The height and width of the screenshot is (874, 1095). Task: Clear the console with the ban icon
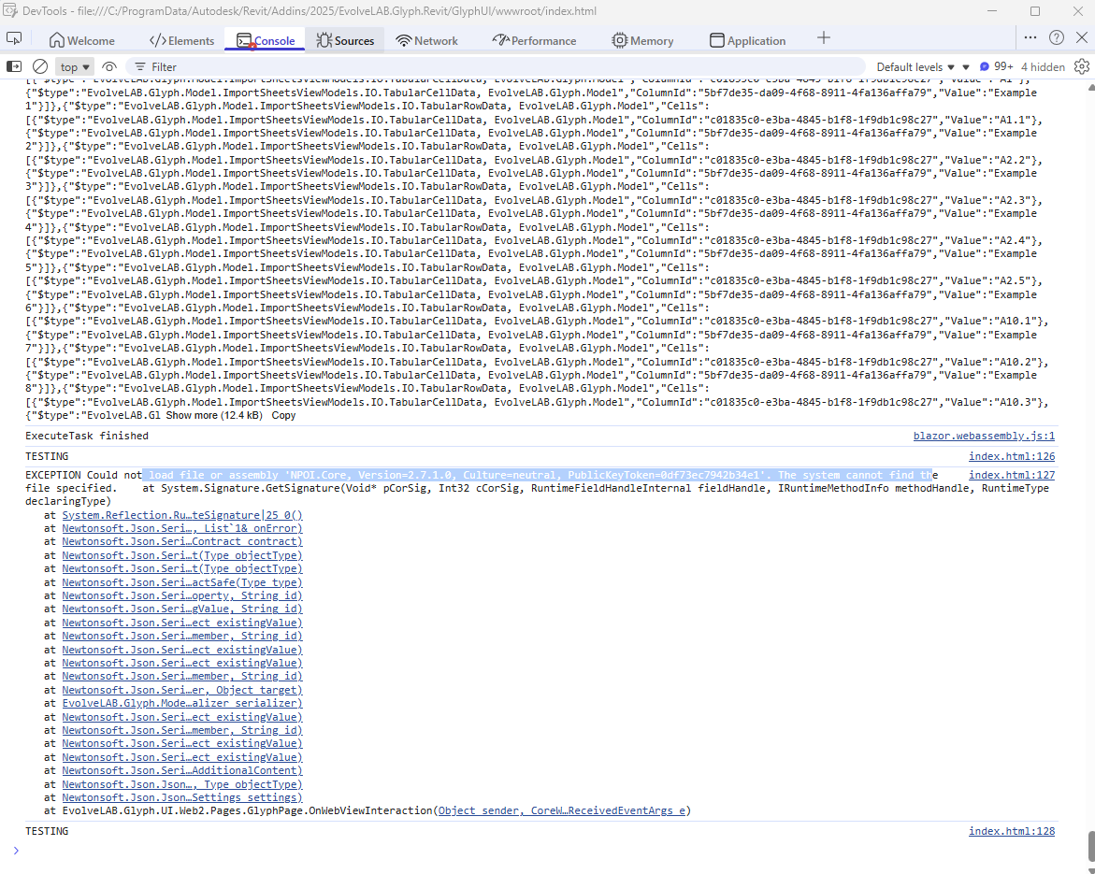pyautogui.click(x=40, y=66)
